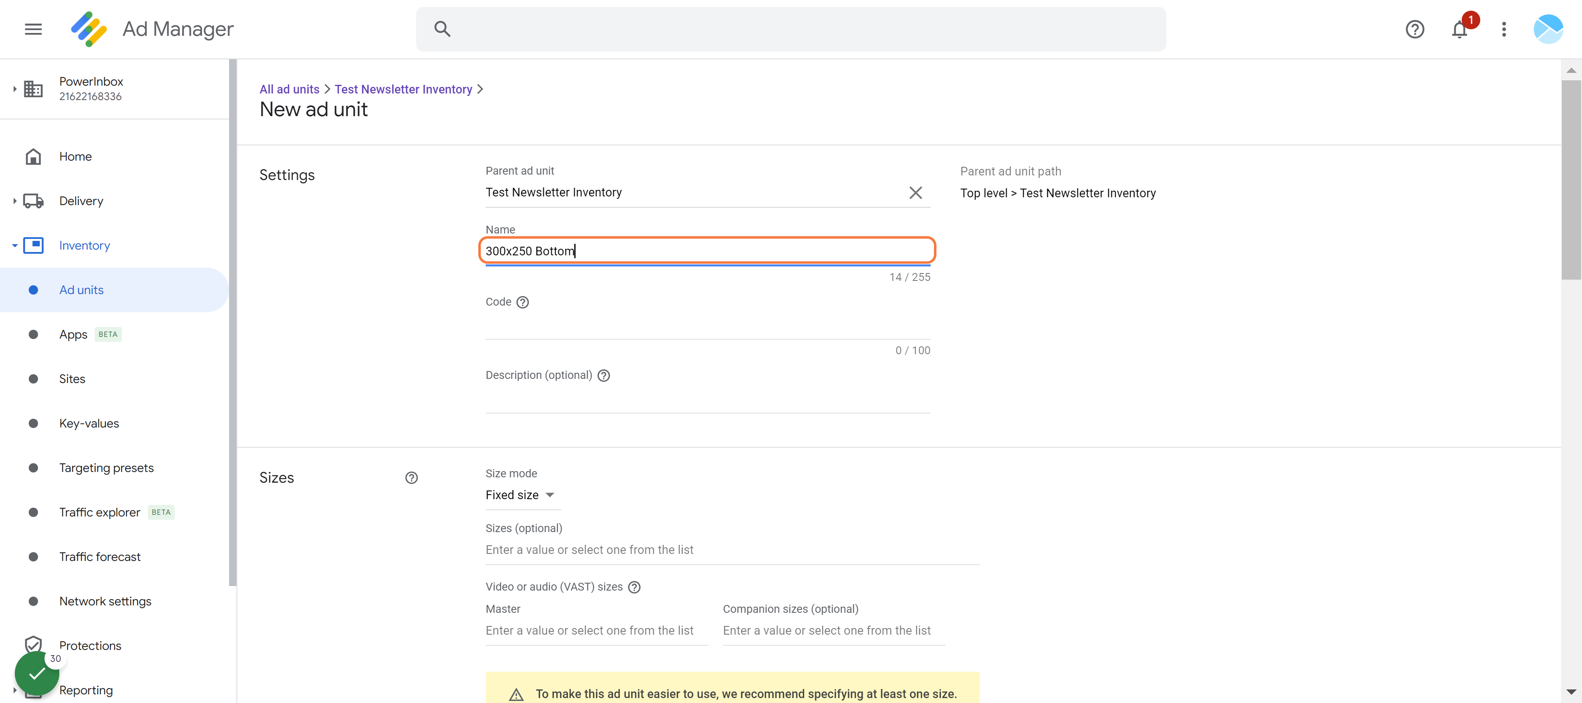1582x703 pixels.
Task: Collapse the Inventory menu arrow
Action: (x=14, y=245)
